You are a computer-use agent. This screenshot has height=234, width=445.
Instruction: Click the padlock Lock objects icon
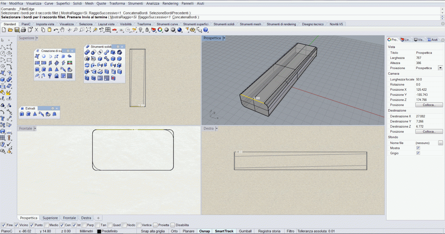(147, 30)
